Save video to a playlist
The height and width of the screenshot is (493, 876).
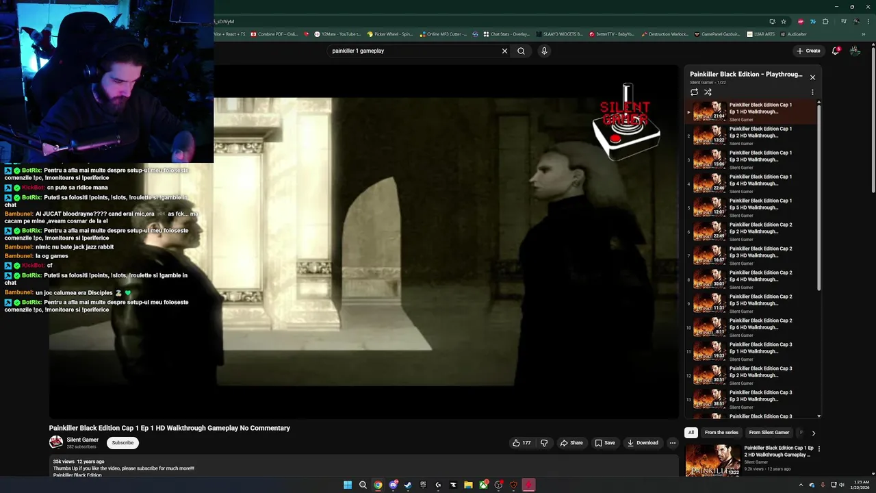605,443
